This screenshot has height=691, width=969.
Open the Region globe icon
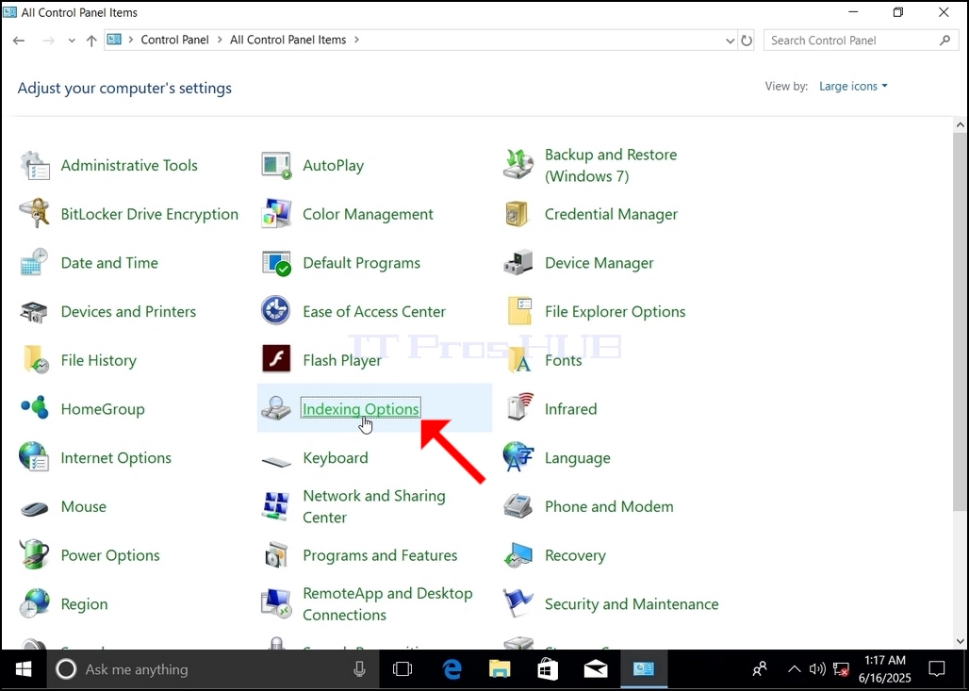click(35, 604)
